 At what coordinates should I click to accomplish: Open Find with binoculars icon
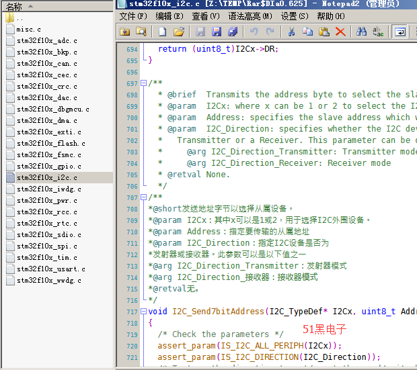tap(361, 32)
